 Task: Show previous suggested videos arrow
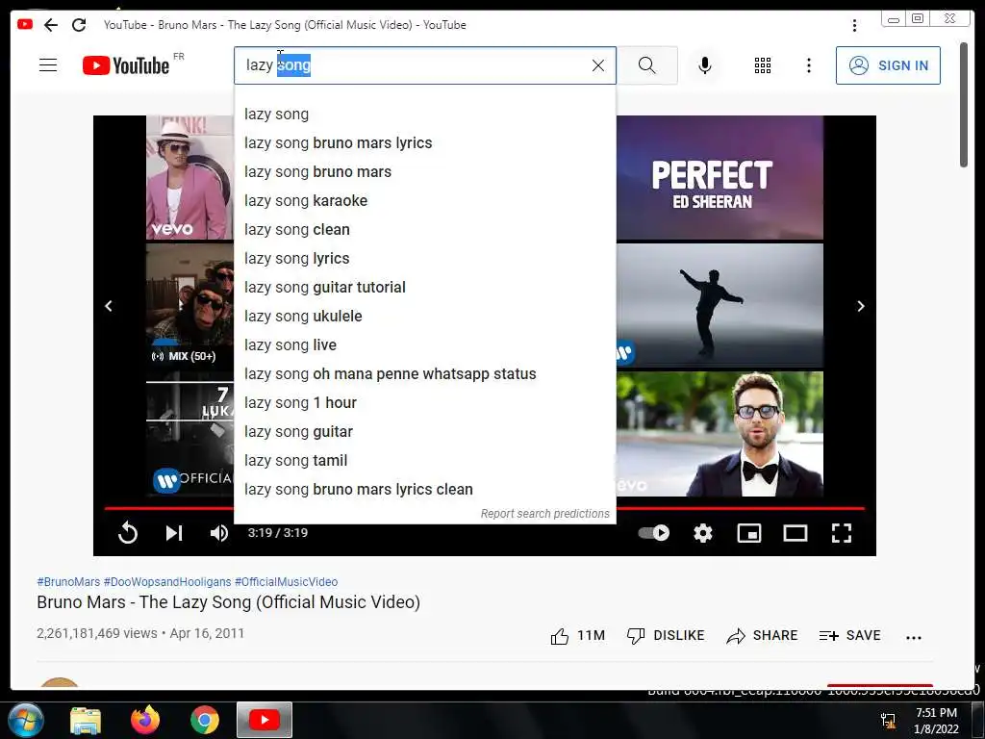click(109, 306)
